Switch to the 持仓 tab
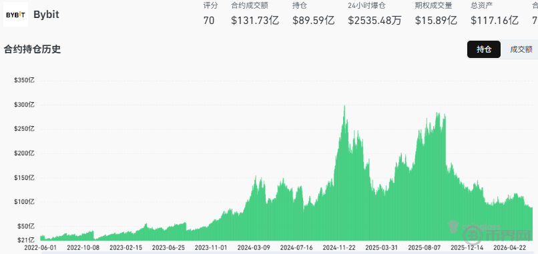This screenshot has height=254, width=538. 484,49
